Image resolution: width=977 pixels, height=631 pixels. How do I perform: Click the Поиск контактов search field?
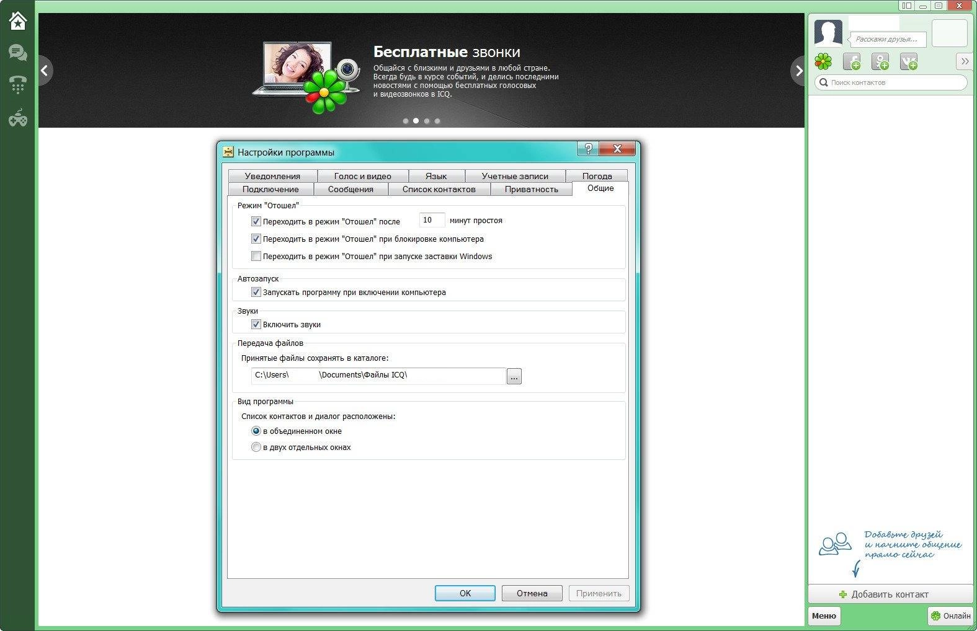tap(891, 82)
